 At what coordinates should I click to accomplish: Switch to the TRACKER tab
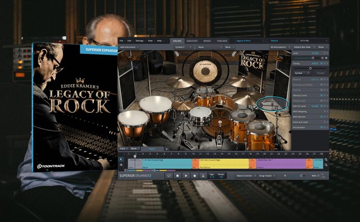click(x=222, y=41)
